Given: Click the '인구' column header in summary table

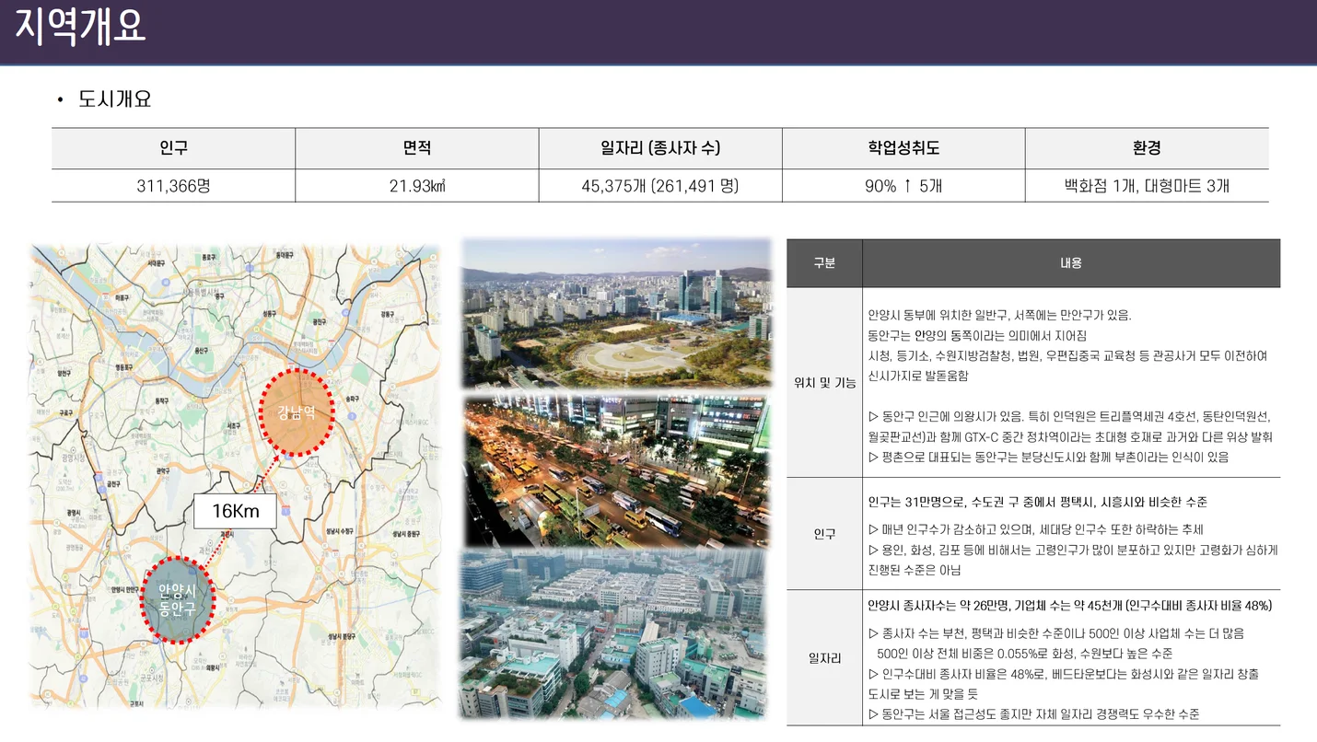Looking at the screenshot, I should (173, 148).
